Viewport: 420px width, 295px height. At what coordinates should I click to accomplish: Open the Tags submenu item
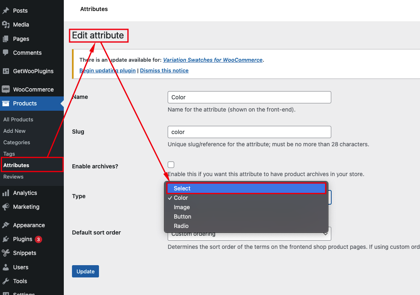click(x=9, y=154)
